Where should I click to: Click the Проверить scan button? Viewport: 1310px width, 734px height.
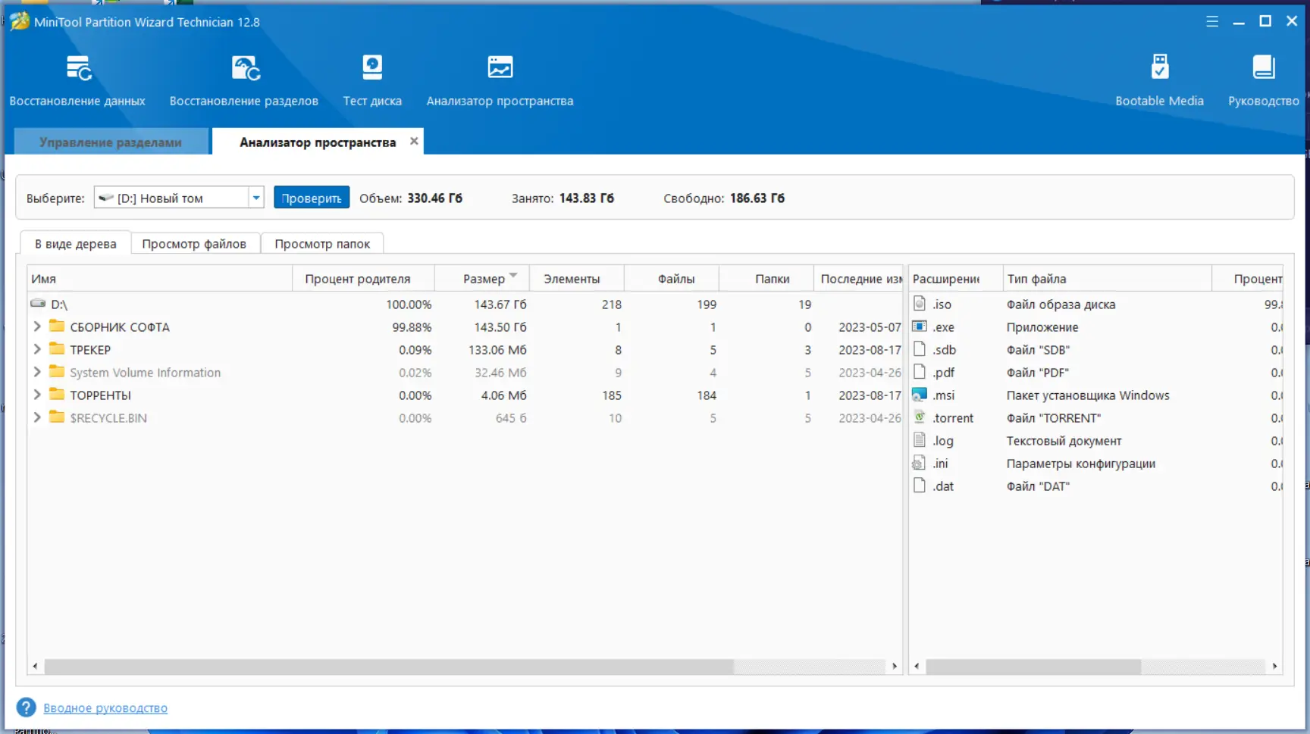[312, 198]
